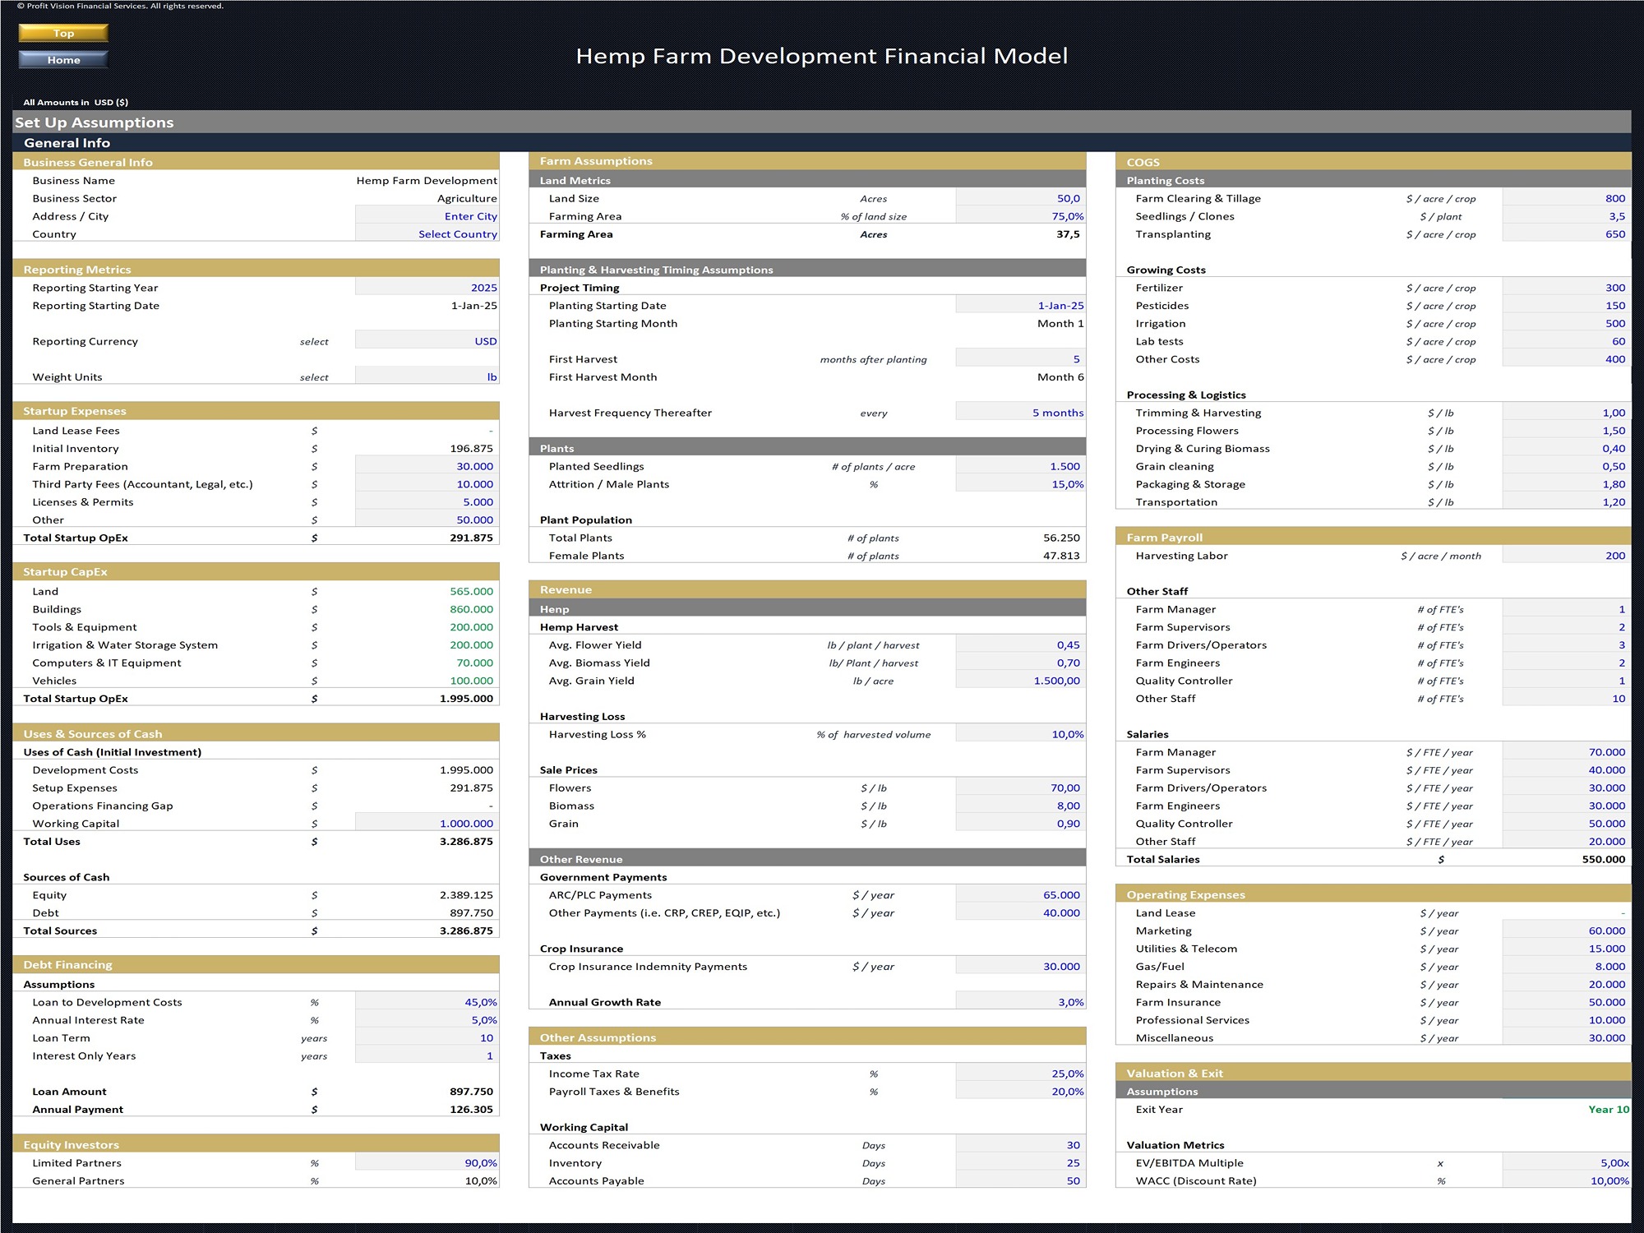Edit the Marketing operating expense cell
Image resolution: width=1644 pixels, height=1233 pixels.
[1565, 931]
